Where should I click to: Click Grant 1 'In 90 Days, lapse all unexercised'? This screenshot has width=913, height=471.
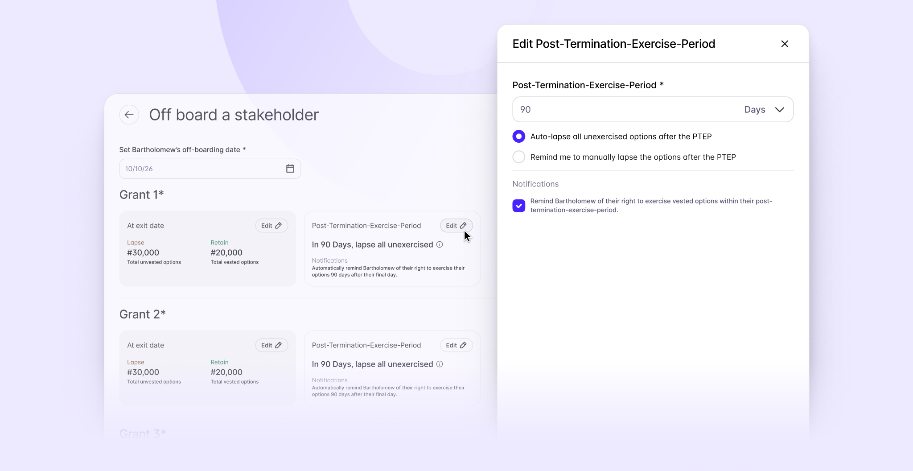373,244
